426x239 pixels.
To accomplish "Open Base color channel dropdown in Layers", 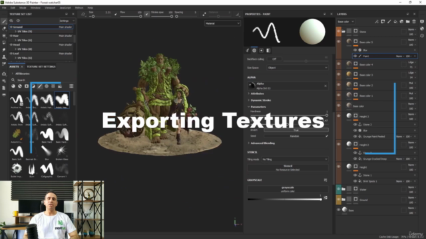I will [x=345, y=22].
